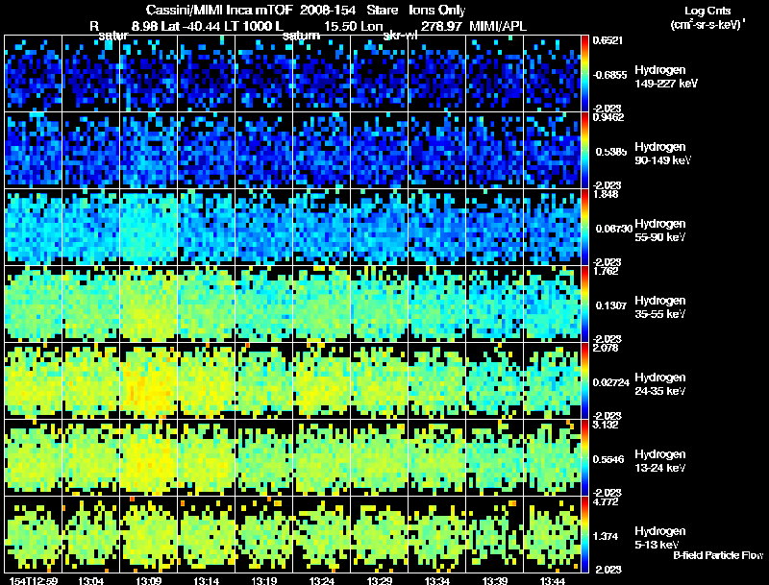Select the 13:09 panel in the 24-35 keV row
The width and height of the screenshot is (769, 585).
149,380
